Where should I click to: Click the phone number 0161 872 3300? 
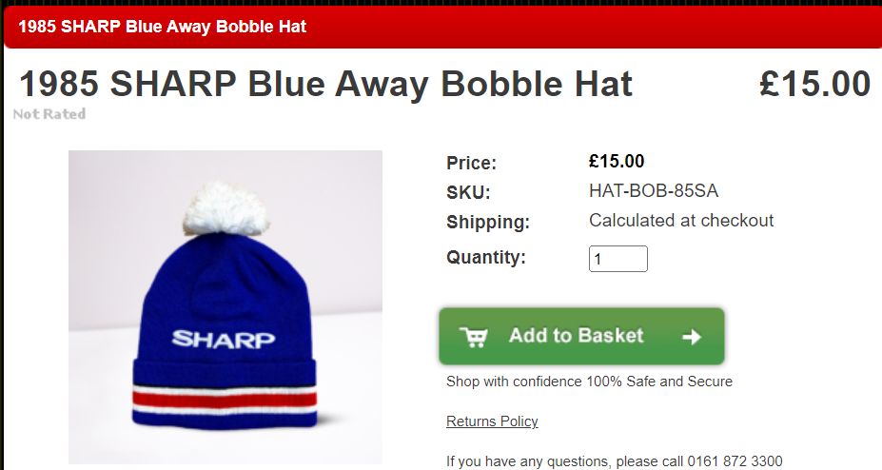coord(735,461)
